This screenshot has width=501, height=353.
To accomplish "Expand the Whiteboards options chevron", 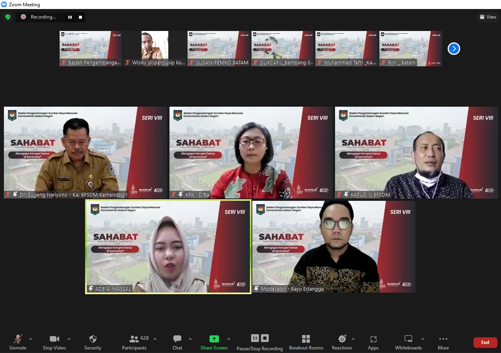I will coord(423,339).
